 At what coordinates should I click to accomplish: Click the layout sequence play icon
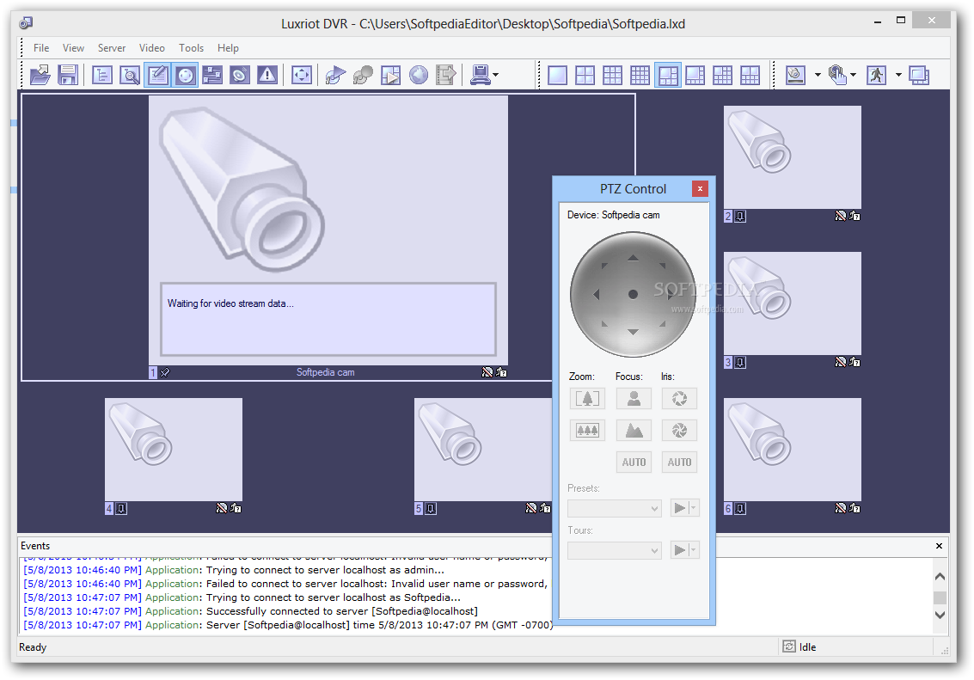391,75
